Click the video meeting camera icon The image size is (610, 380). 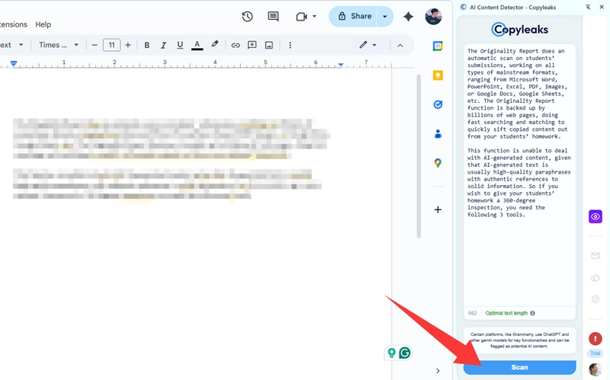[301, 17]
